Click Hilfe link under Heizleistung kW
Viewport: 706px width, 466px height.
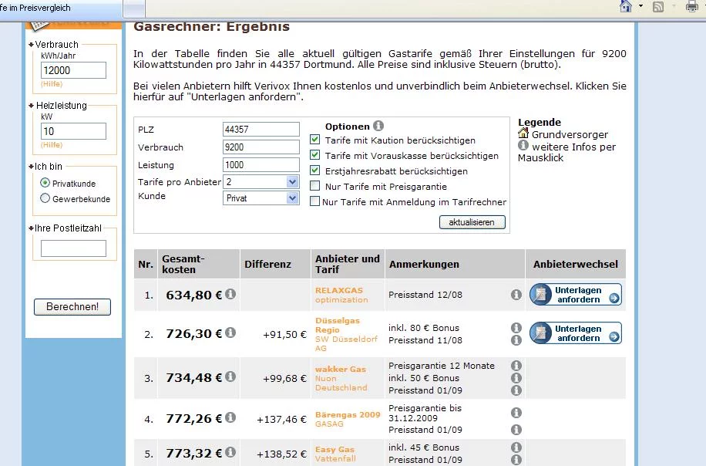coord(52,145)
